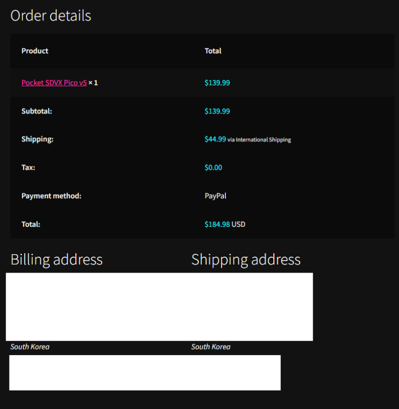This screenshot has width=399, height=409.
Task: Click the $139.99 amount in the Subtotal row
Action: coord(217,111)
